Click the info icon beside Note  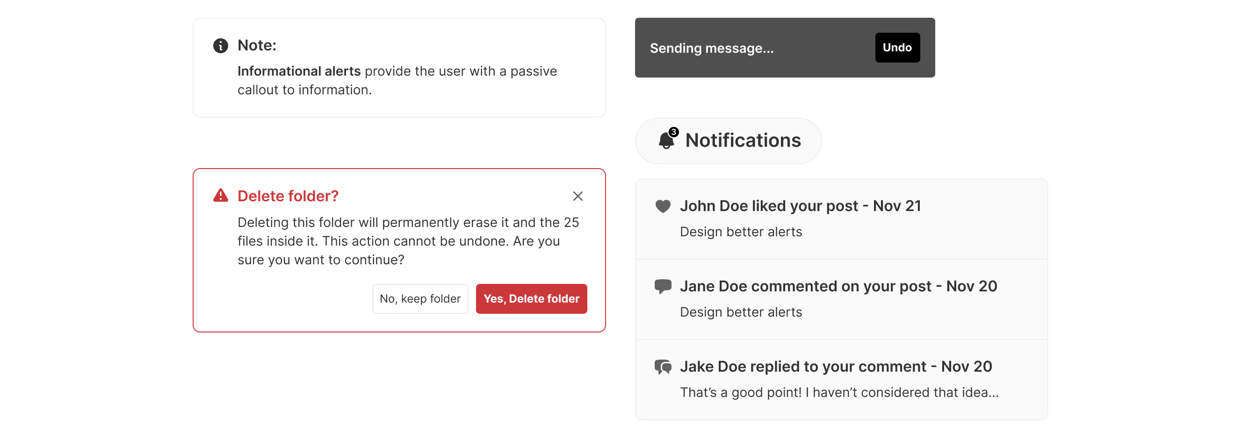coord(220,46)
